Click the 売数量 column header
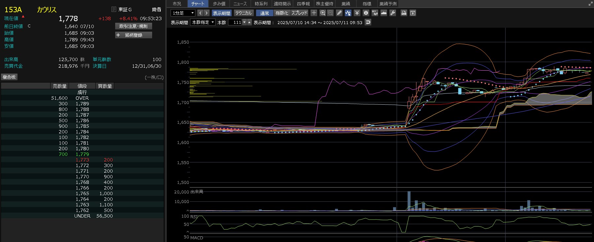This screenshot has width=594, height=242. pyautogui.click(x=60, y=86)
